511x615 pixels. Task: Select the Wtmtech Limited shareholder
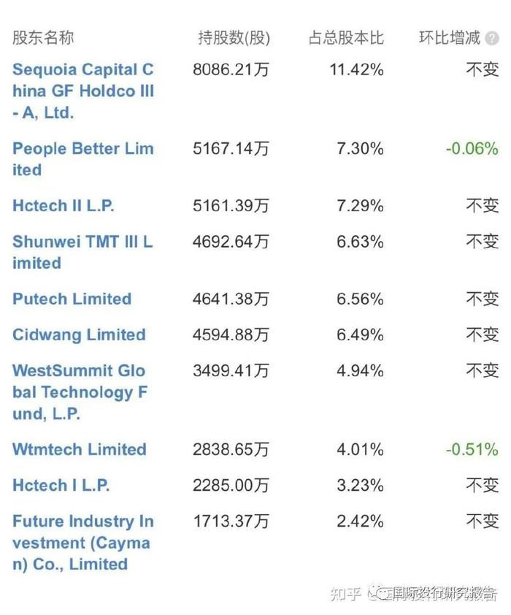[x=79, y=449]
